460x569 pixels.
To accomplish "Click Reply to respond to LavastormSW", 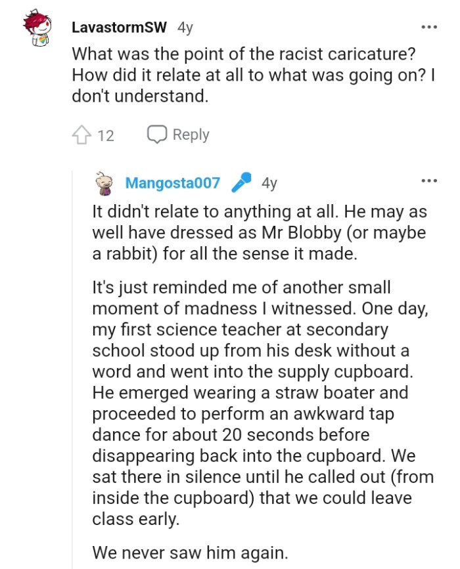I will pyautogui.click(x=191, y=134).
